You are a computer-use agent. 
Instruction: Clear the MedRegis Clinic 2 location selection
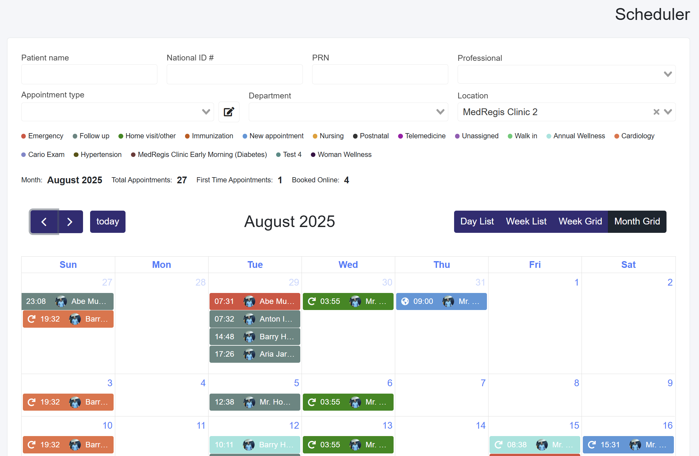click(656, 112)
